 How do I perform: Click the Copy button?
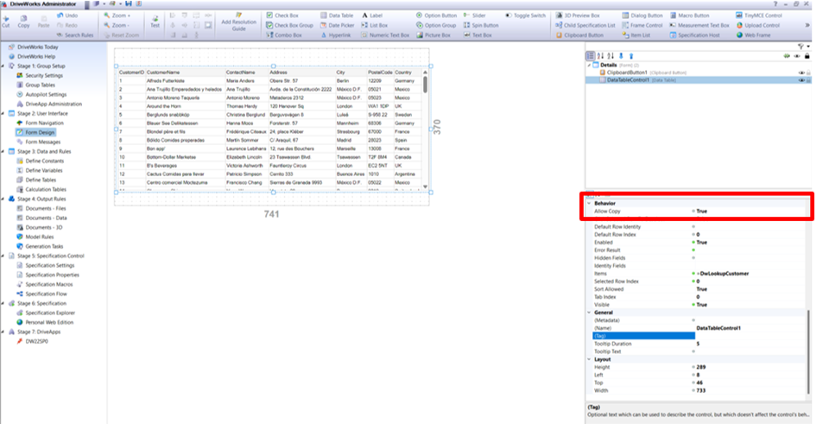point(23,20)
